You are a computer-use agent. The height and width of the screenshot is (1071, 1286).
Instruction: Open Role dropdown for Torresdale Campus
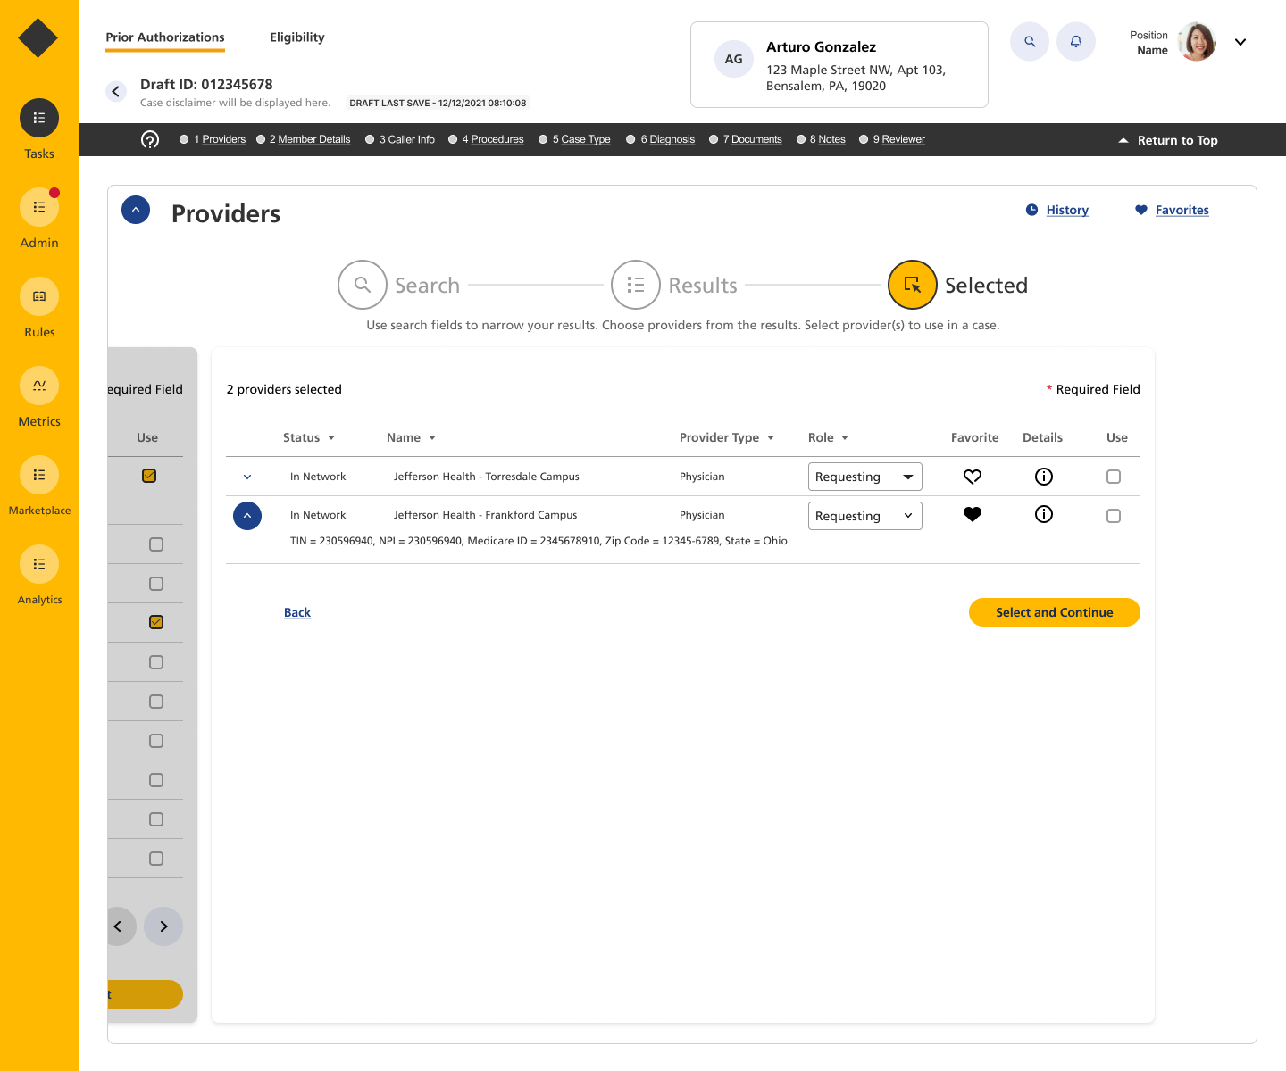tap(864, 477)
